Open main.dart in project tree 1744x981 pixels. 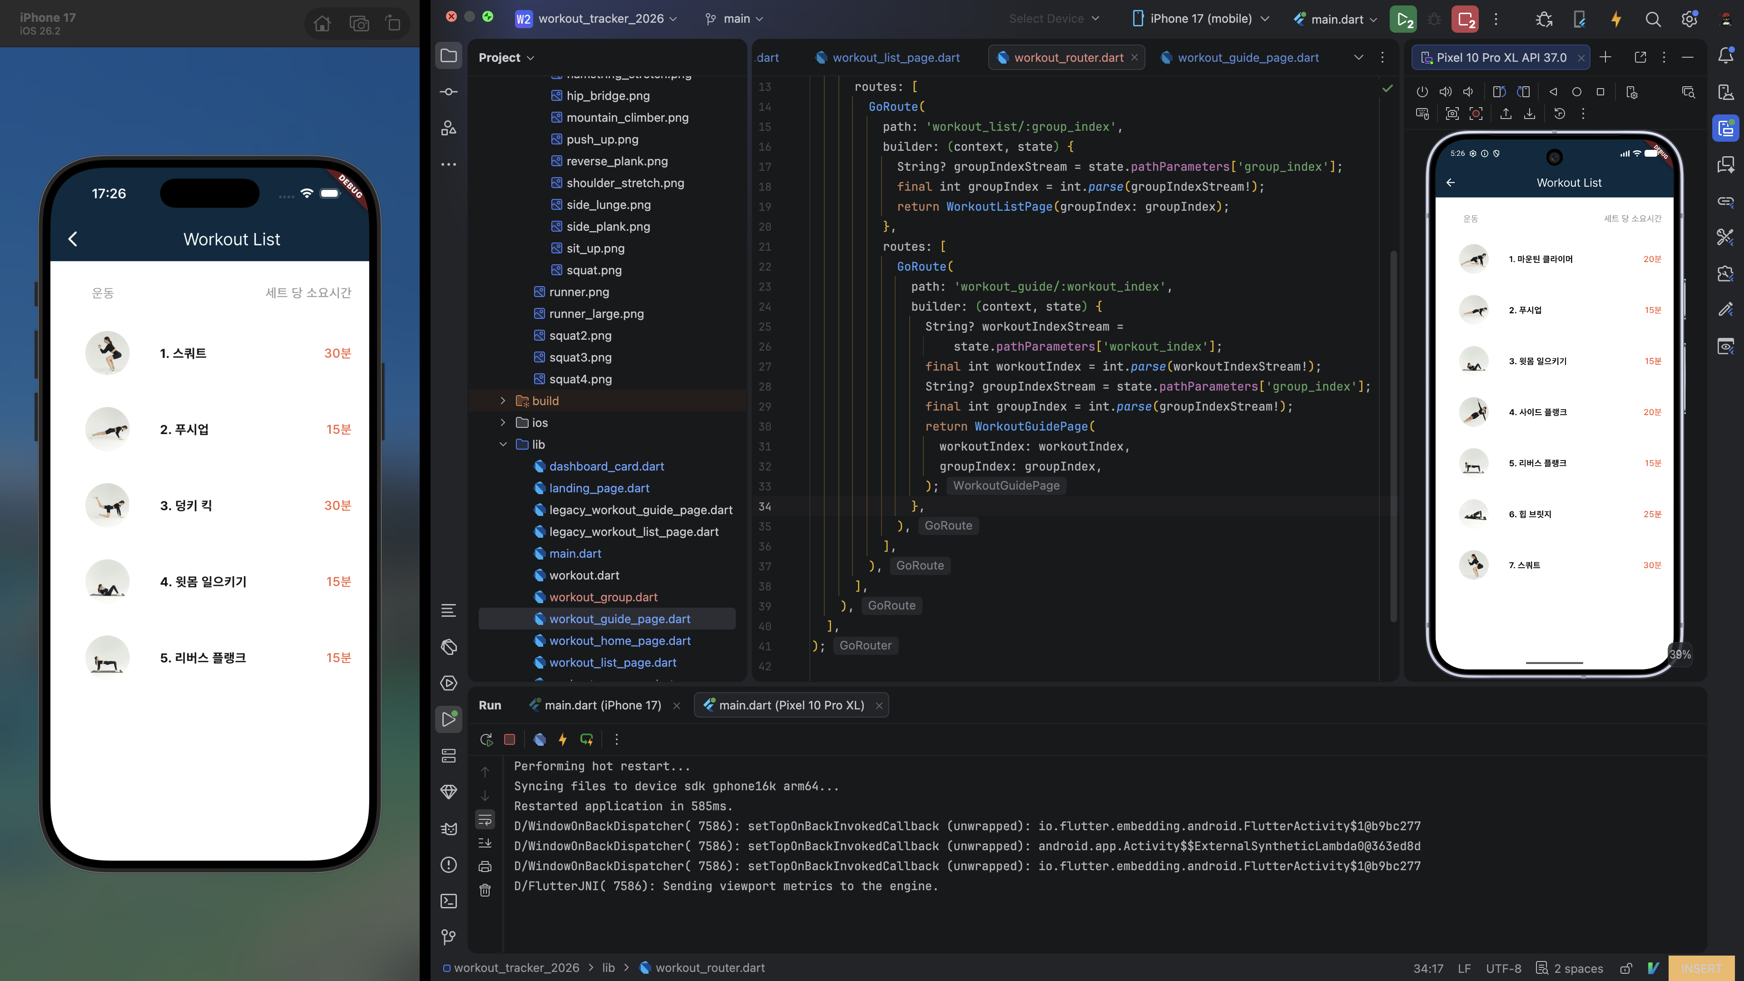coord(575,554)
